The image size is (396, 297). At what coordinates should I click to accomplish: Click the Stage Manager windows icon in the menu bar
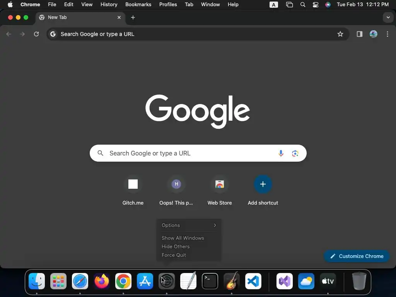(289, 5)
